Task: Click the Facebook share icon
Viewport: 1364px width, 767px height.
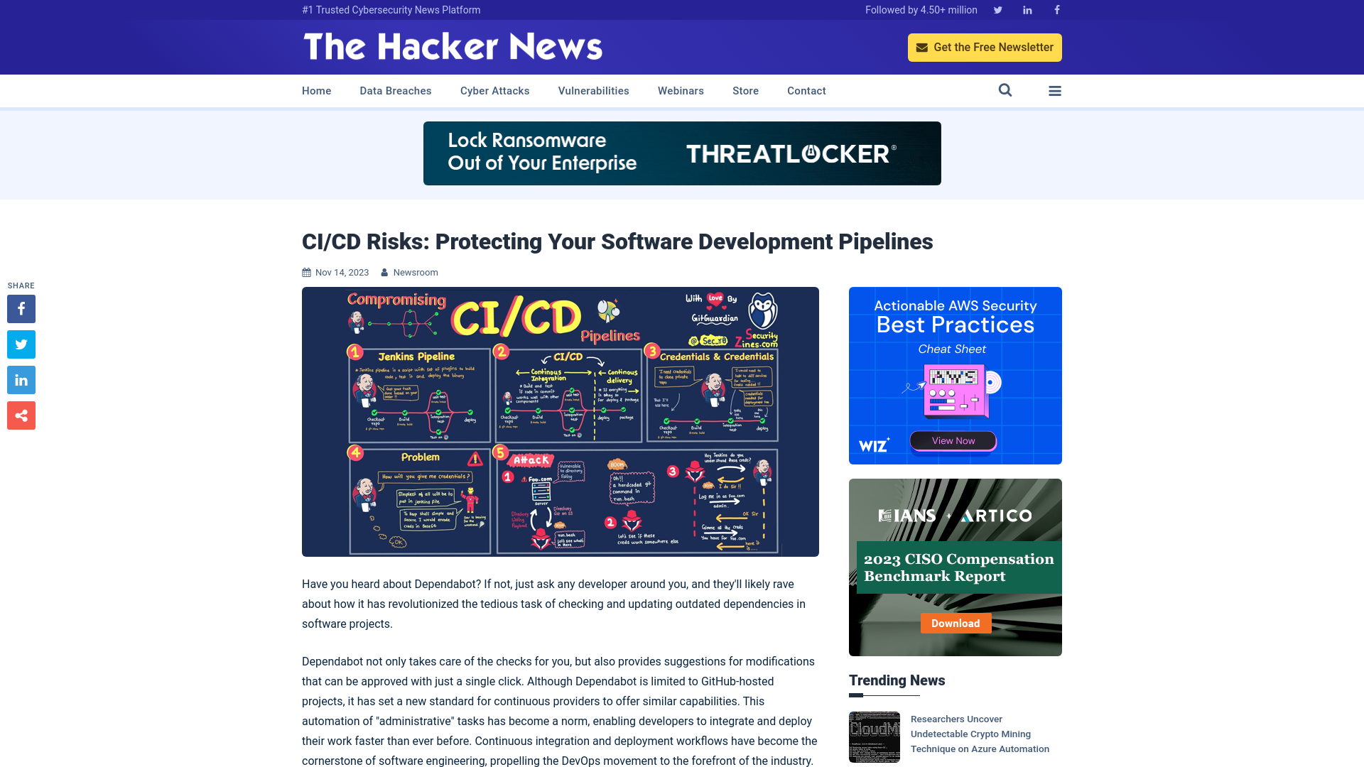Action: [x=21, y=308]
